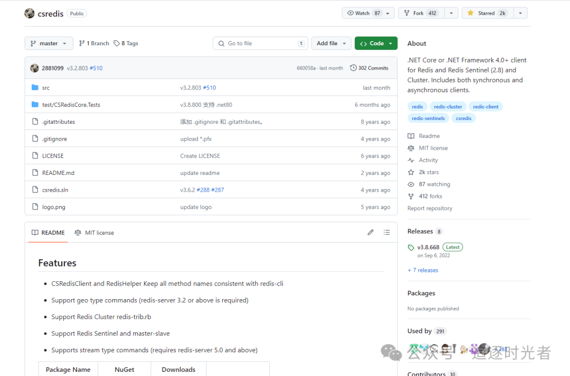
Task: Click the 2881099 committer avatar
Action: pos(34,68)
